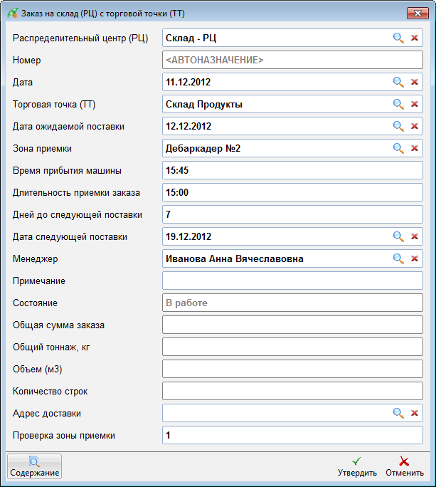Search for a Менеджер with magnifier
Image resolution: width=436 pixels, height=487 pixels.
[398, 258]
